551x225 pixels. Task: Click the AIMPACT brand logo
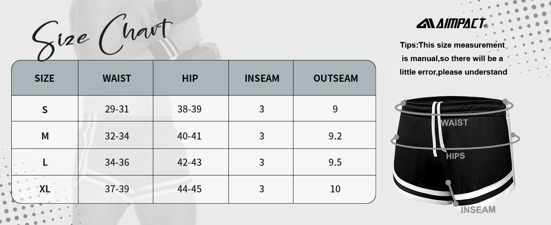pyautogui.click(x=452, y=24)
